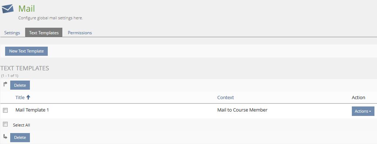Image resolution: width=377 pixels, height=144 pixels.
Task: Switch to the Settings tab
Action: tap(12, 33)
